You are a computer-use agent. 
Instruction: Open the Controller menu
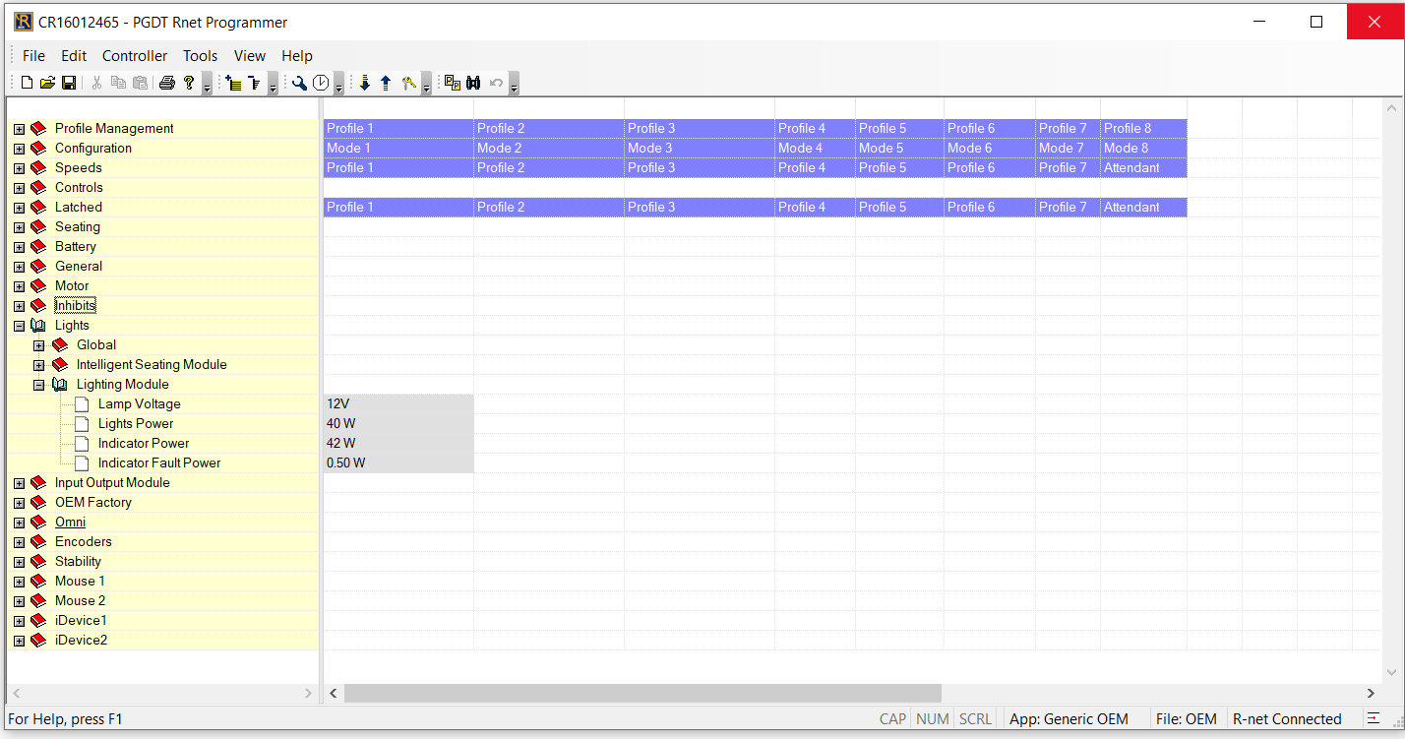tap(135, 56)
